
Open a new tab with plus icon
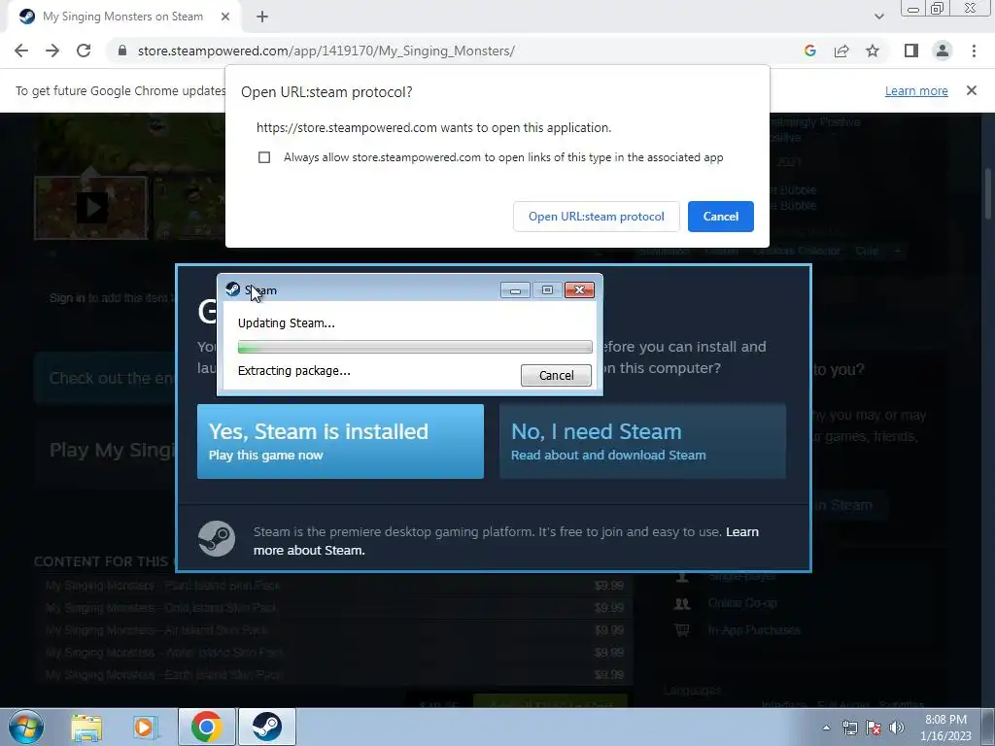coord(262,17)
